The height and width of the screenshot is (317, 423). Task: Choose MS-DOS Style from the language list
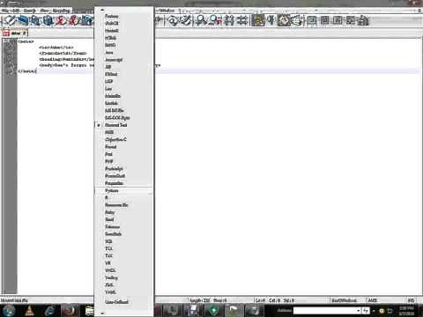click(123, 118)
